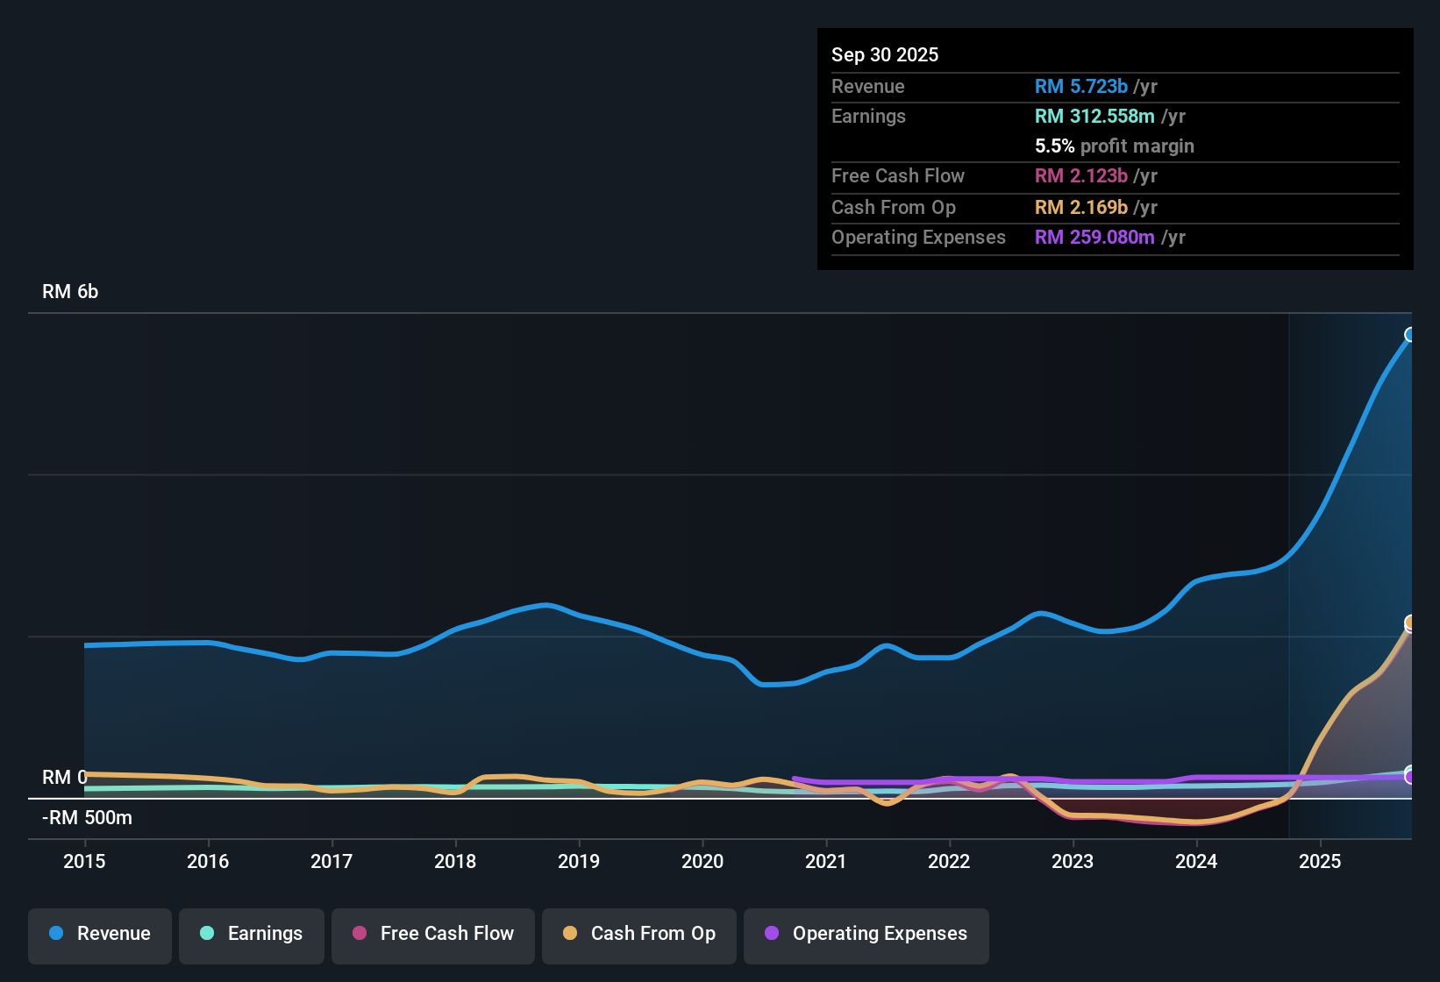Click the blue Revenue legend dot
The height and width of the screenshot is (982, 1440).
click(55, 934)
